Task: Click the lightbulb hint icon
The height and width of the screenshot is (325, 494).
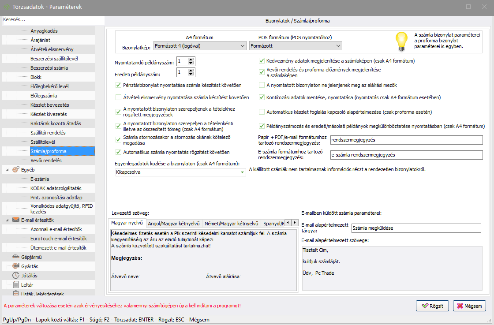Action: [400, 41]
